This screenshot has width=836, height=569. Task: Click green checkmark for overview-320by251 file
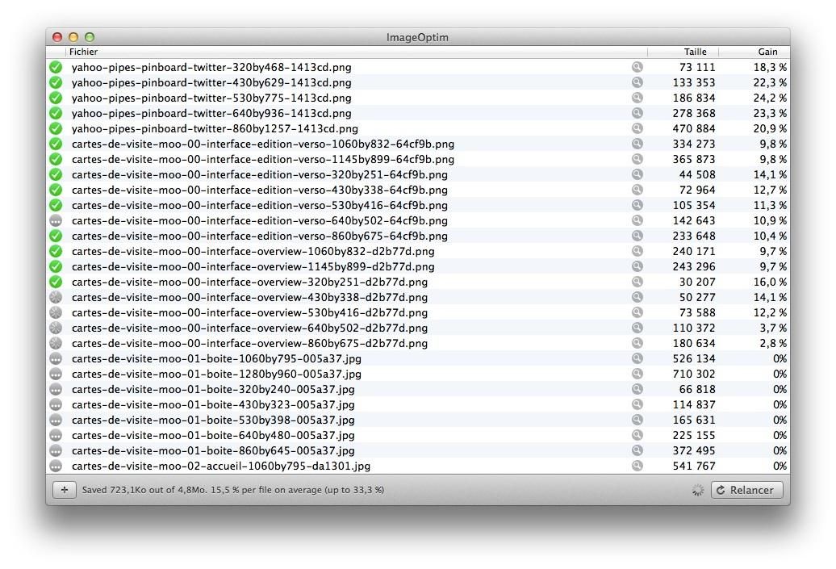pyautogui.click(x=56, y=282)
